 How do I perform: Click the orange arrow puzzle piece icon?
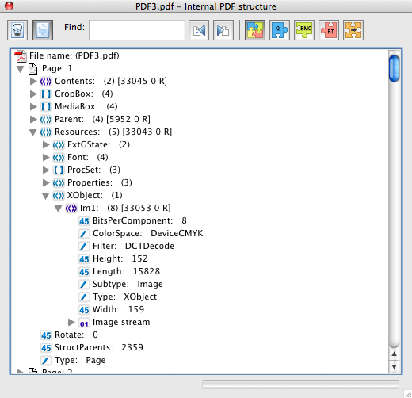(353, 30)
